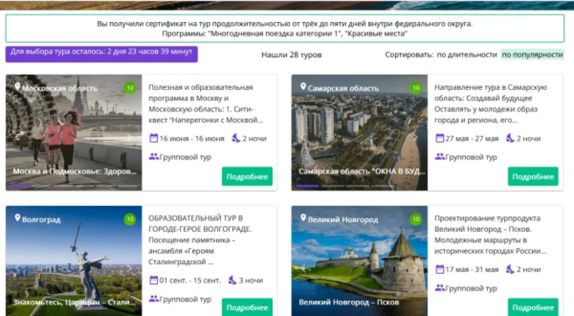Click the purple time-remaining countdown banner

coord(102,54)
